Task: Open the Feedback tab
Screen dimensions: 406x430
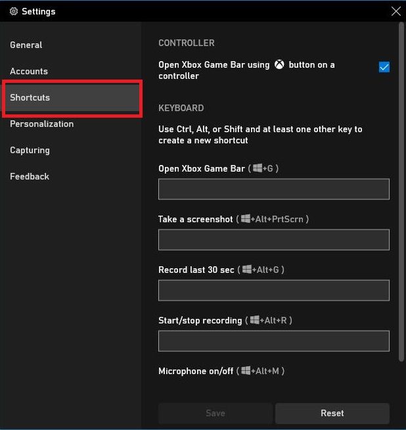Action: pyautogui.click(x=30, y=176)
